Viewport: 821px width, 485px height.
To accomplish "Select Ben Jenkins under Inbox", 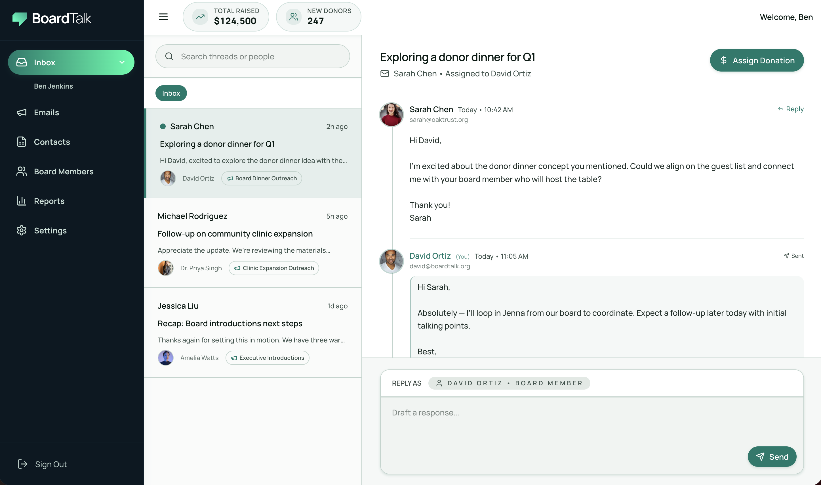I will pyautogui.click(x=54, y=86).
